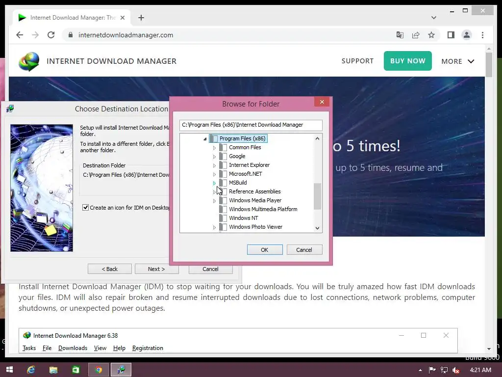Open File menu in IDM screenshot
Viewport: 502px width, 377px height.
coord(47,348)
